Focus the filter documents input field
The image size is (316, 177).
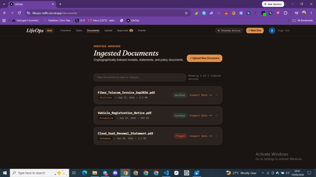point(140,77)
